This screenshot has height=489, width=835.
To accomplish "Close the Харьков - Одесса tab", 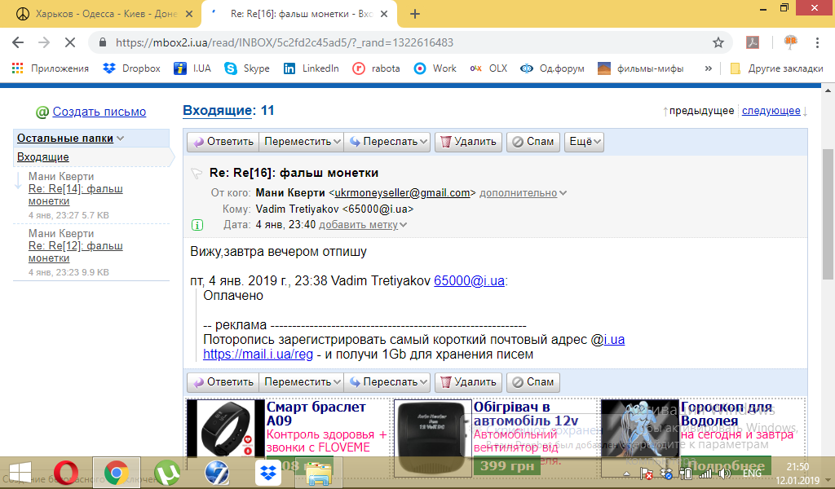I will 189,14.
